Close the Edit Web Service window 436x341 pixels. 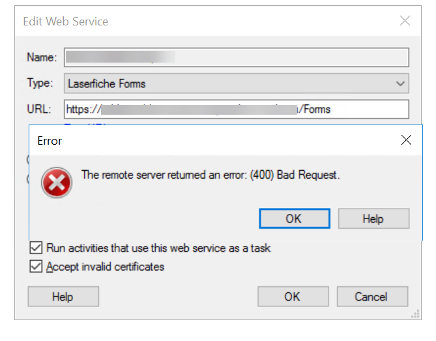coord(405,21)
